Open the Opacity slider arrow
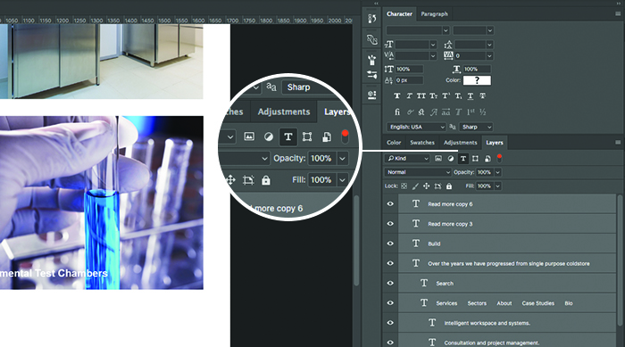This screenshot has height=347, width=625. click(497, 172)
